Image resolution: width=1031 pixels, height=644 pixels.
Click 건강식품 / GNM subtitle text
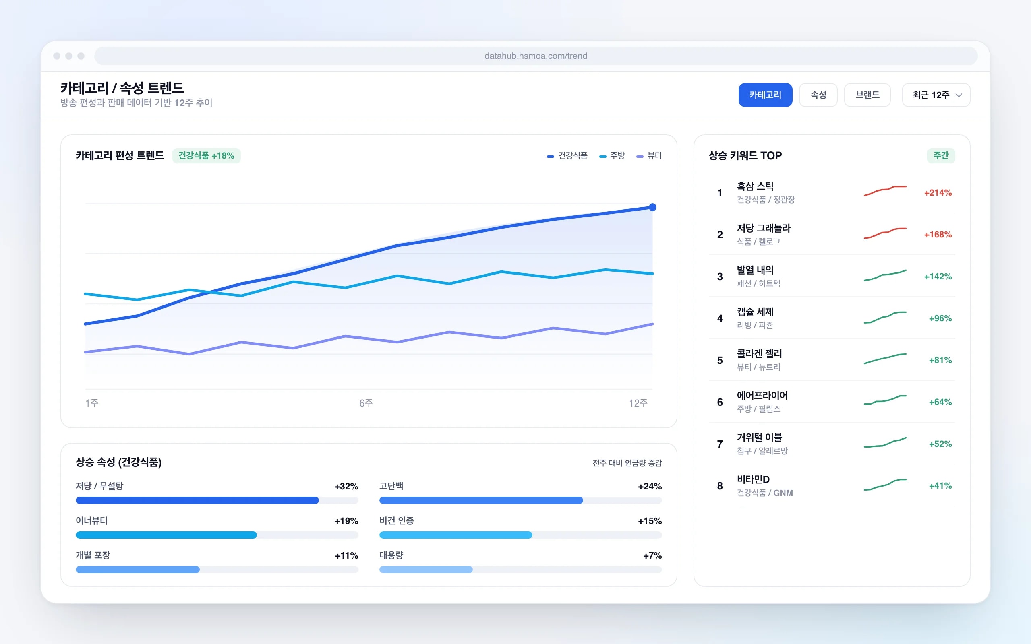click(x=765, y=493)
